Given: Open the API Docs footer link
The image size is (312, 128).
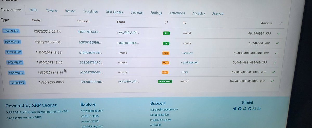Looking at the screenshot, I should pos(156,125).
